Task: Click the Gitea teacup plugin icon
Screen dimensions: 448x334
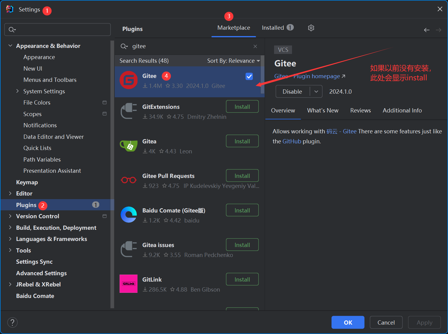Action: coord(129,146)
